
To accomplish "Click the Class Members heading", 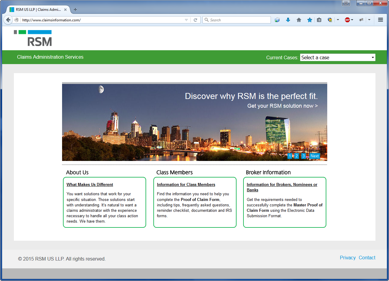I will [x=174, y=172].
